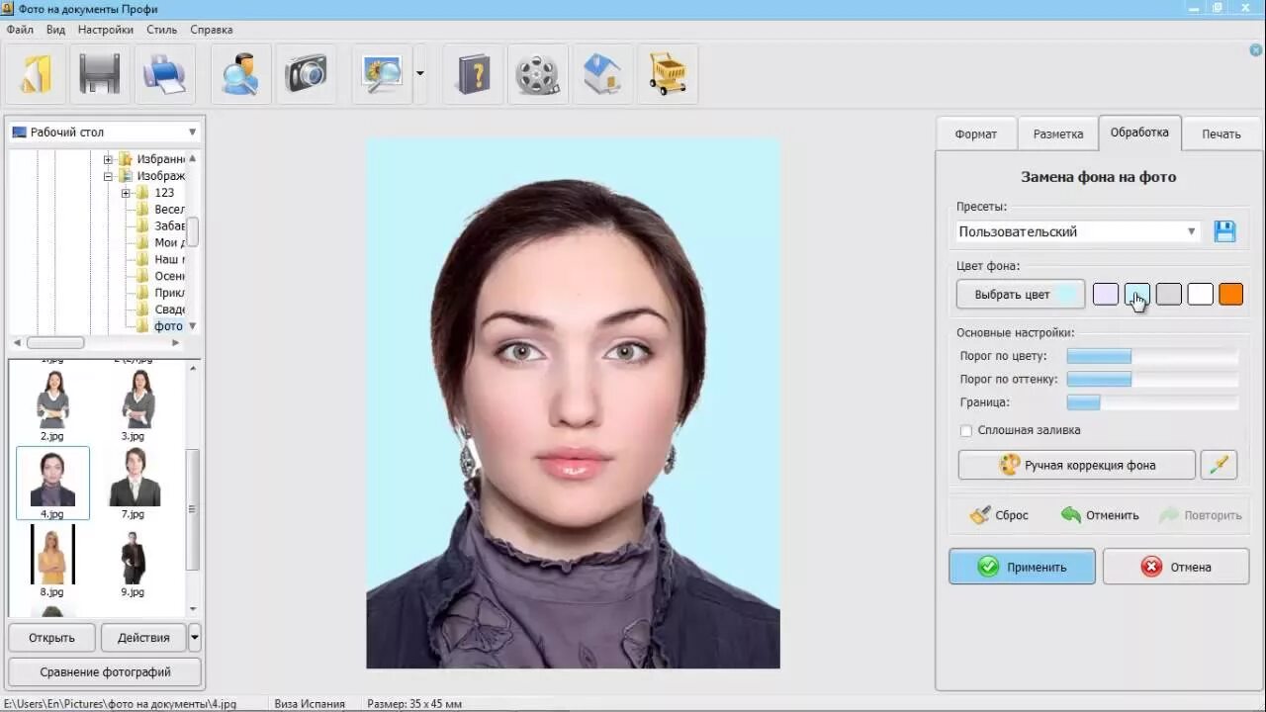Expand the 123 folder in tree

[127, 193]
